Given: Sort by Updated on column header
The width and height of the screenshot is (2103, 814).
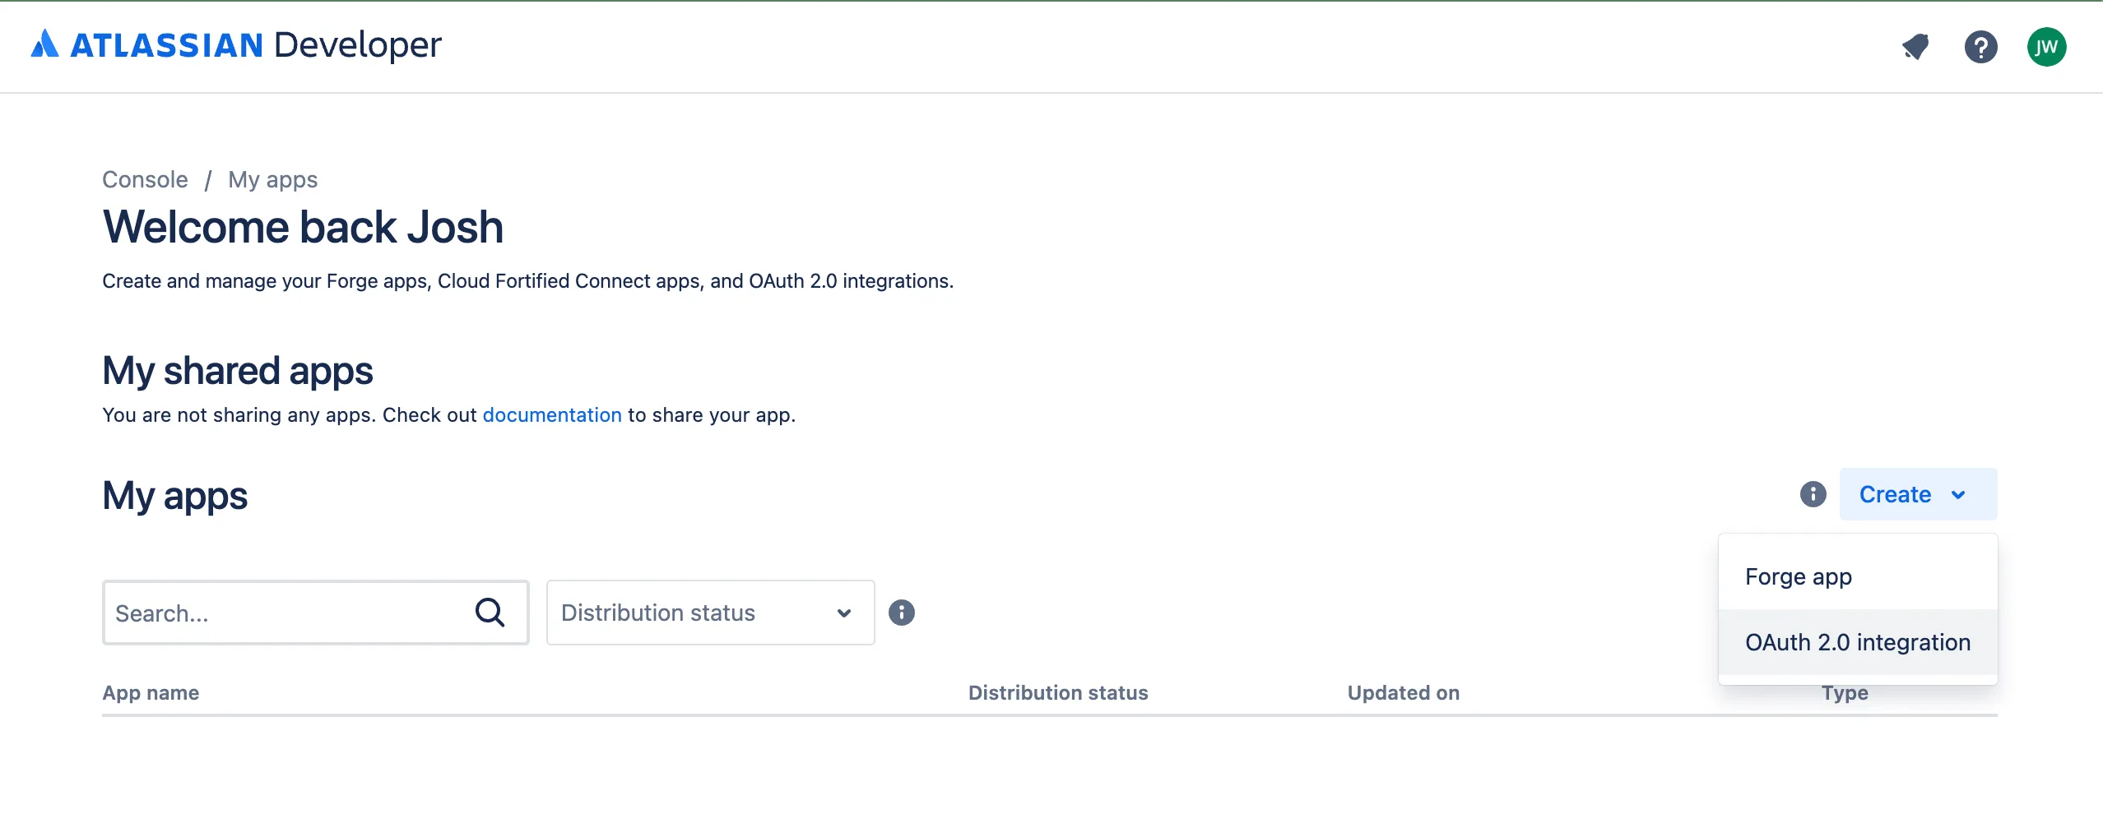Looking at the screenshot, I should click(x=1403, y=693).
